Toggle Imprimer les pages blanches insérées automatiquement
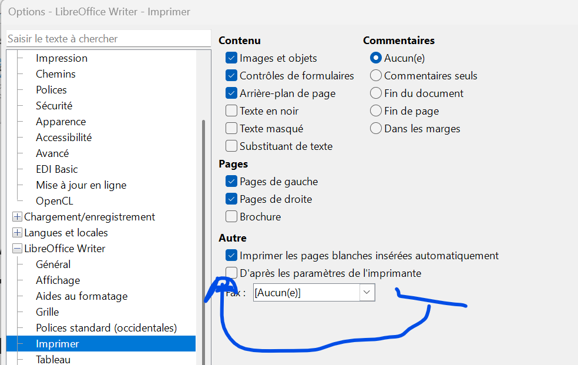 (231, 256)
